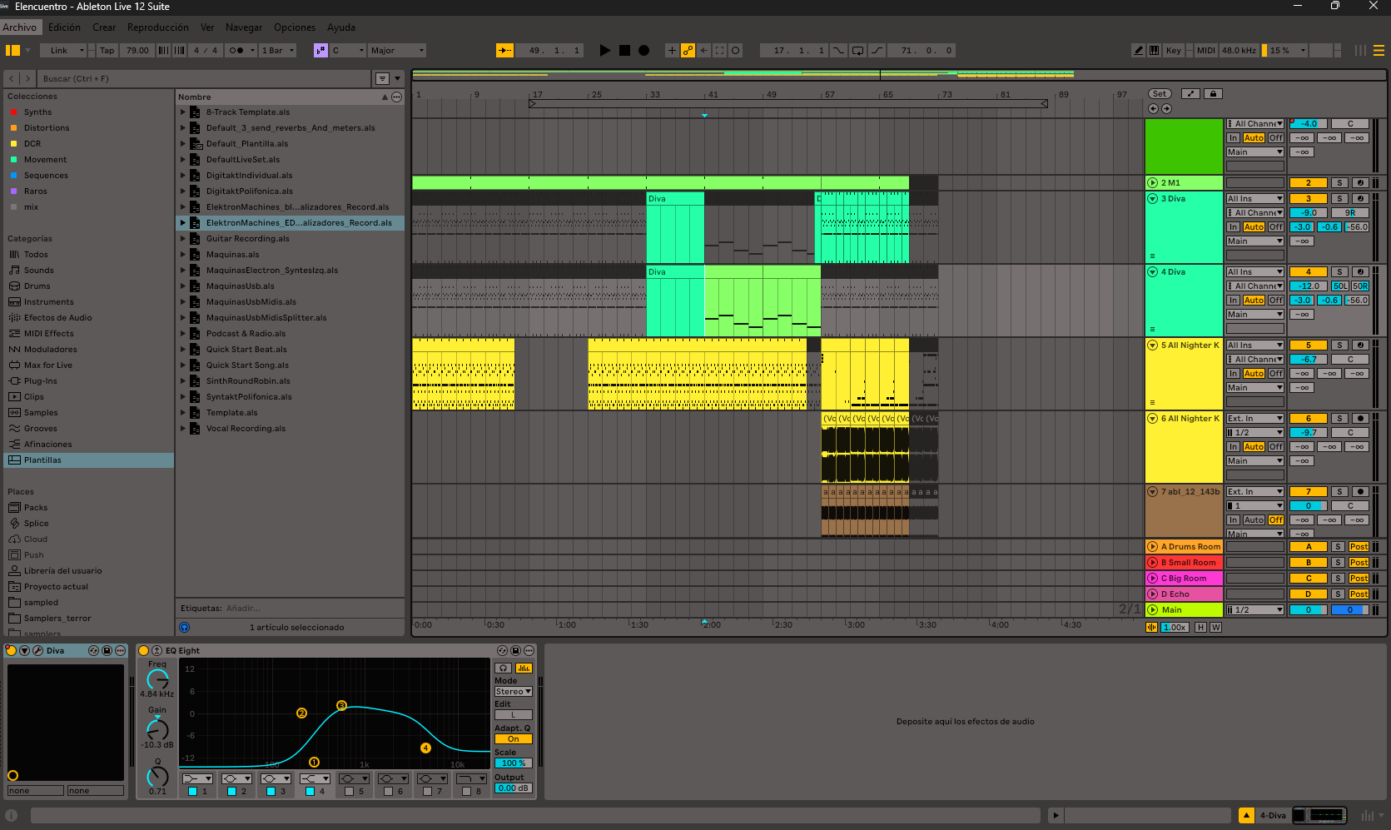Open the Major scale dropdown
The width and height of the screenshot is (1391, 830).
(398, 51)
